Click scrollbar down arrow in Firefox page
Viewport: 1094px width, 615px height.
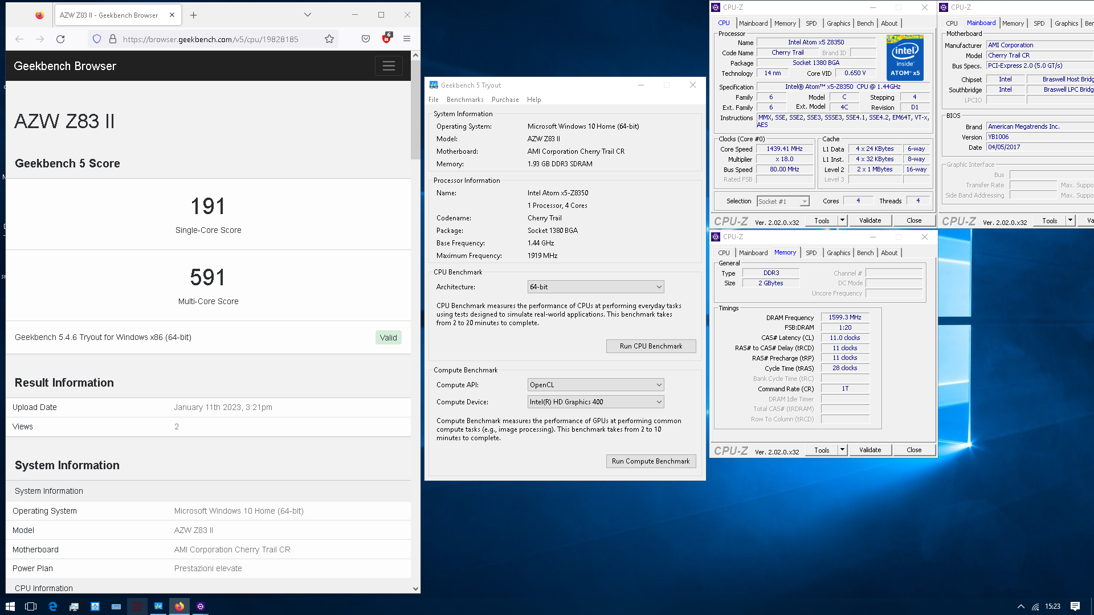415,588
